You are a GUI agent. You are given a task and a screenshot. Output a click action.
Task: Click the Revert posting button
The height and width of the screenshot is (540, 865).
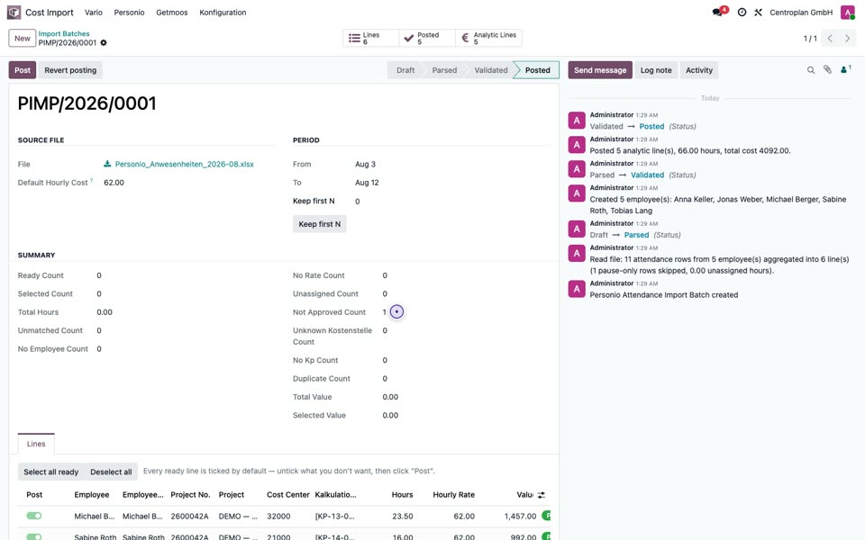pyautogui.click(x=70, y=70)
